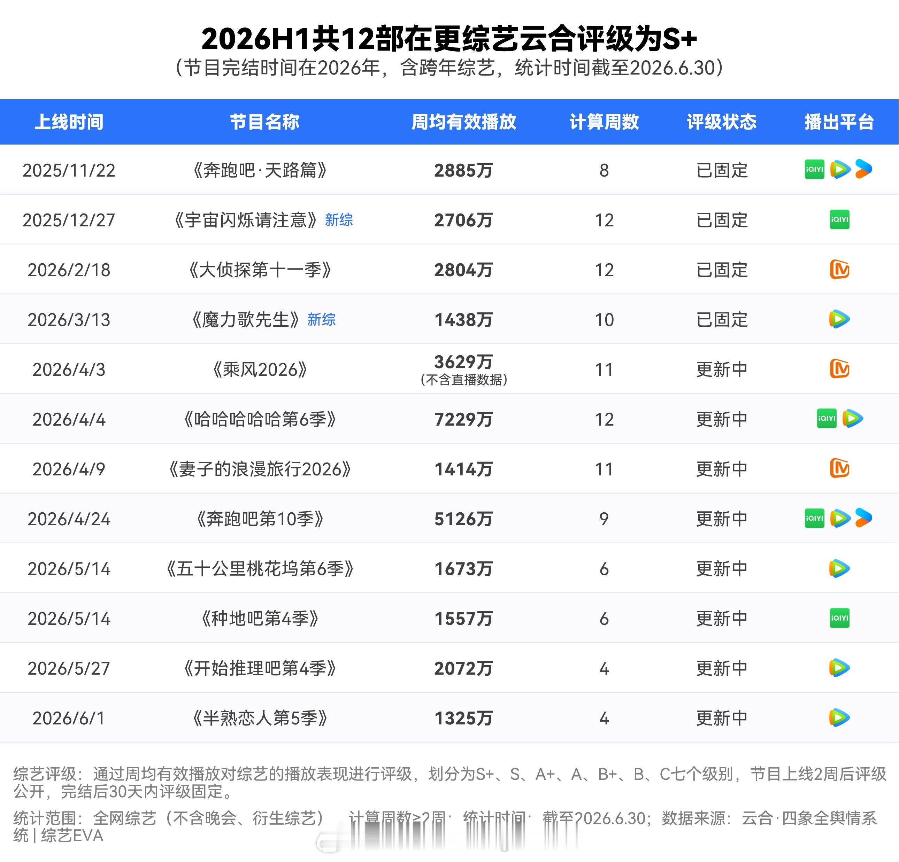
Task: Click Youku icon in 奔跑吧·天路篇 row
Action: click(x=864, y=169)
